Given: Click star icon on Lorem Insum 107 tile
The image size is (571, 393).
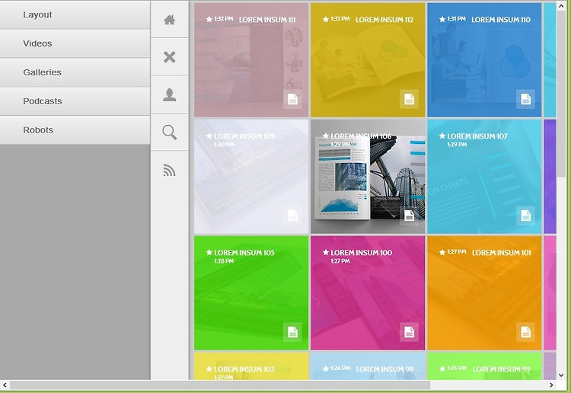Looking at the screenshot, I should click(x=442, y=136).
